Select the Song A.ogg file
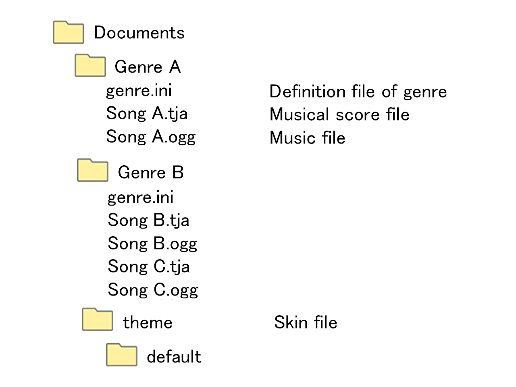Screen dimensions: 516x387 point(151,137)
